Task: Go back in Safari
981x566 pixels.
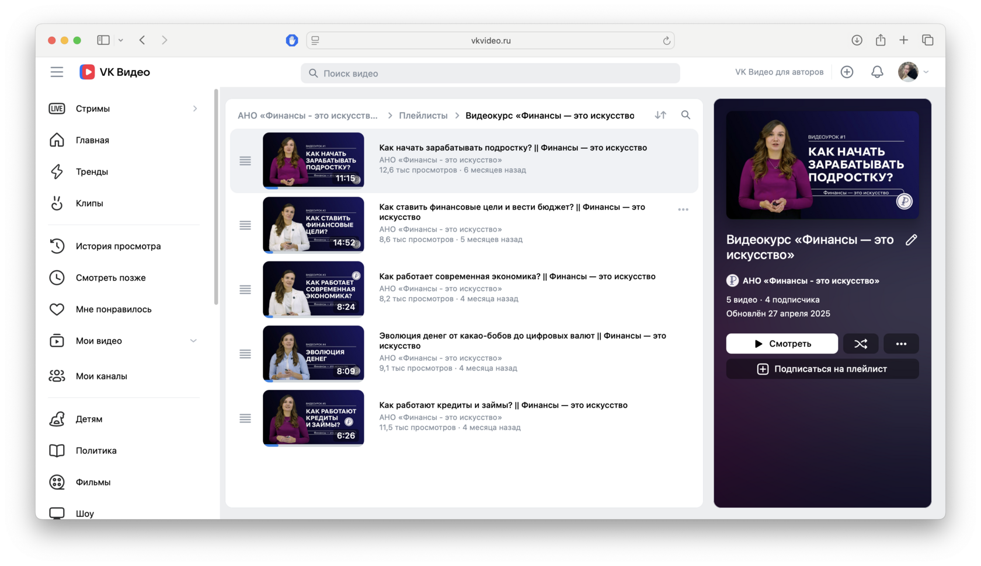Action: (x=142, y=40)
